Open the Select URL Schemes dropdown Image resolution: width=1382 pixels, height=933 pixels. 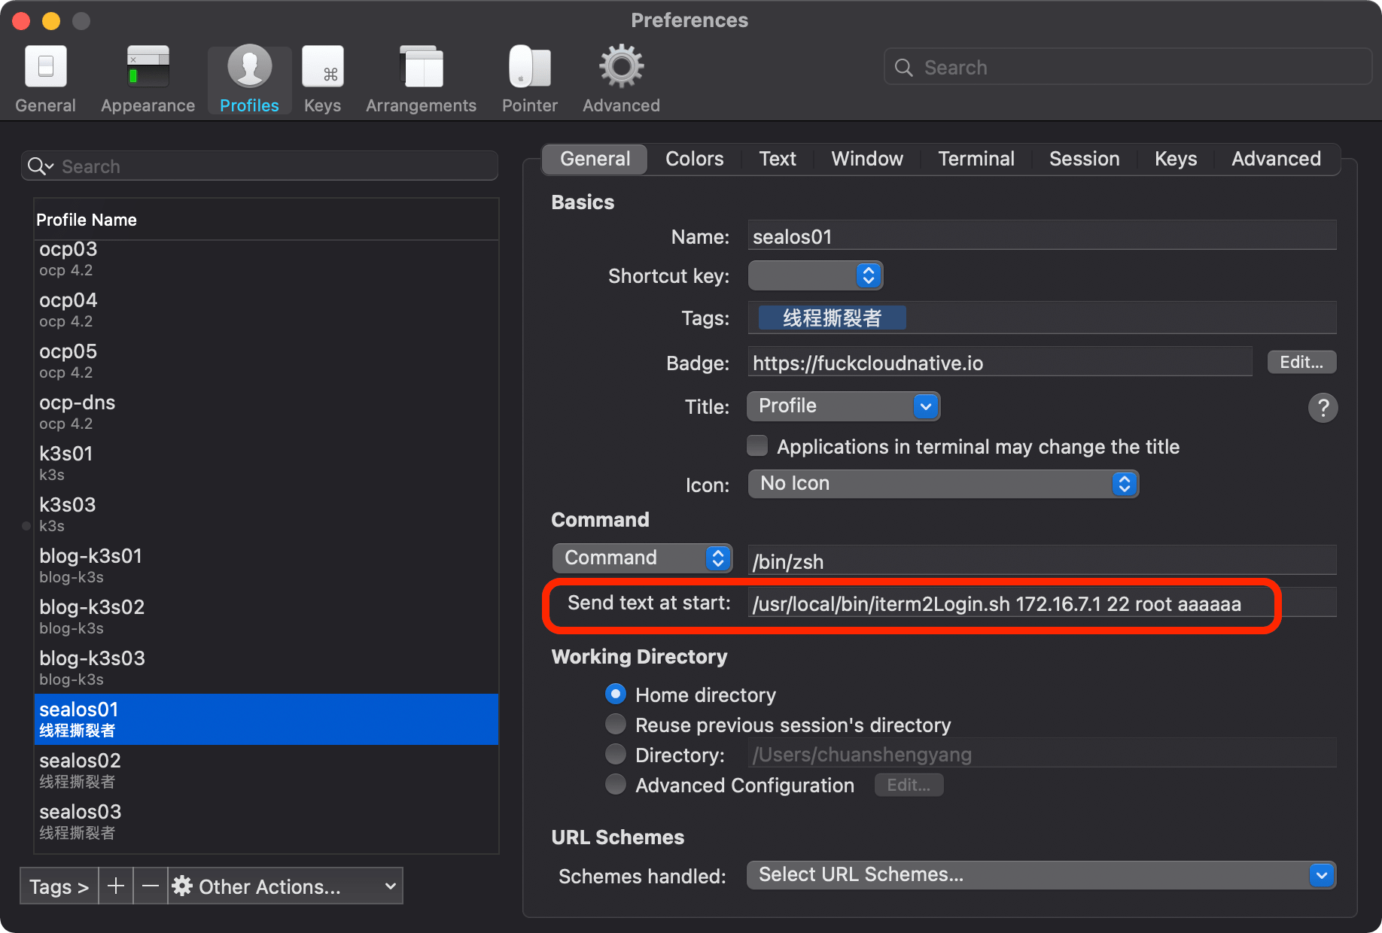[x=1041, y=875]
